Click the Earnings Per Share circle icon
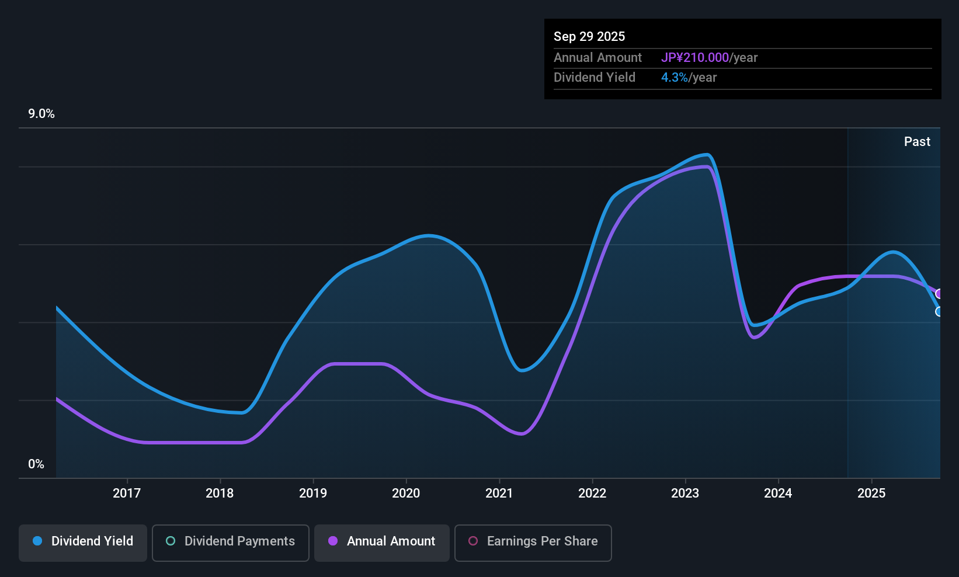959x577 pixels. [x=473, y=541]
